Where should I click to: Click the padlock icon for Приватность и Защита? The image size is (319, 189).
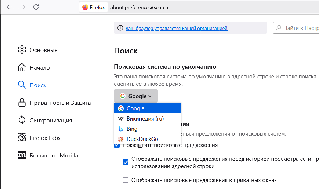coord(22,103)
